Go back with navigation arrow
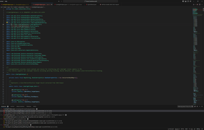Image resolution: width=204 pixels, height=130 pixels. (x=59, y=1)
